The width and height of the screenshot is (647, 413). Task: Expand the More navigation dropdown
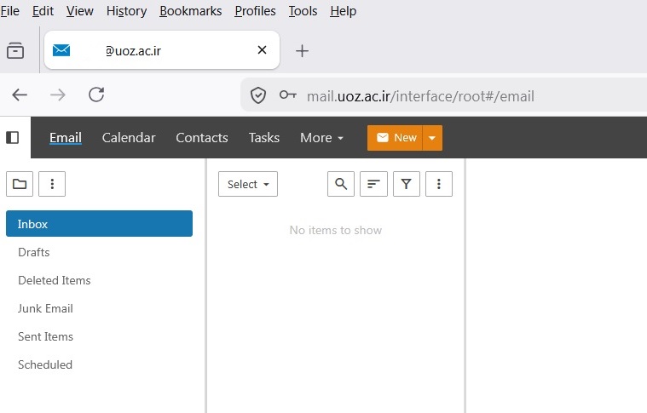[322, 138]
